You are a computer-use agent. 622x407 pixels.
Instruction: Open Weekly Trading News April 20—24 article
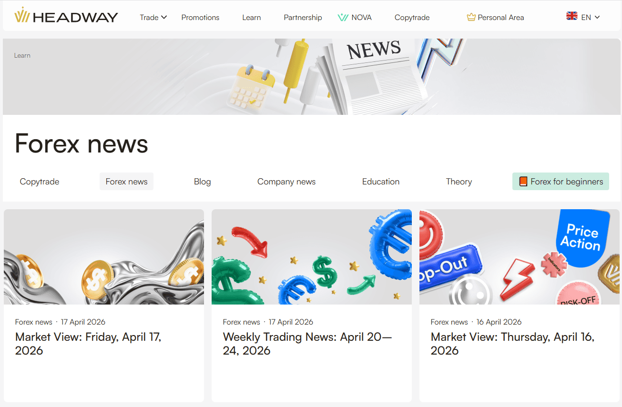(307, 344)
